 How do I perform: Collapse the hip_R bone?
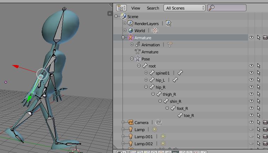pyautogui.click(x=146, y=87)
